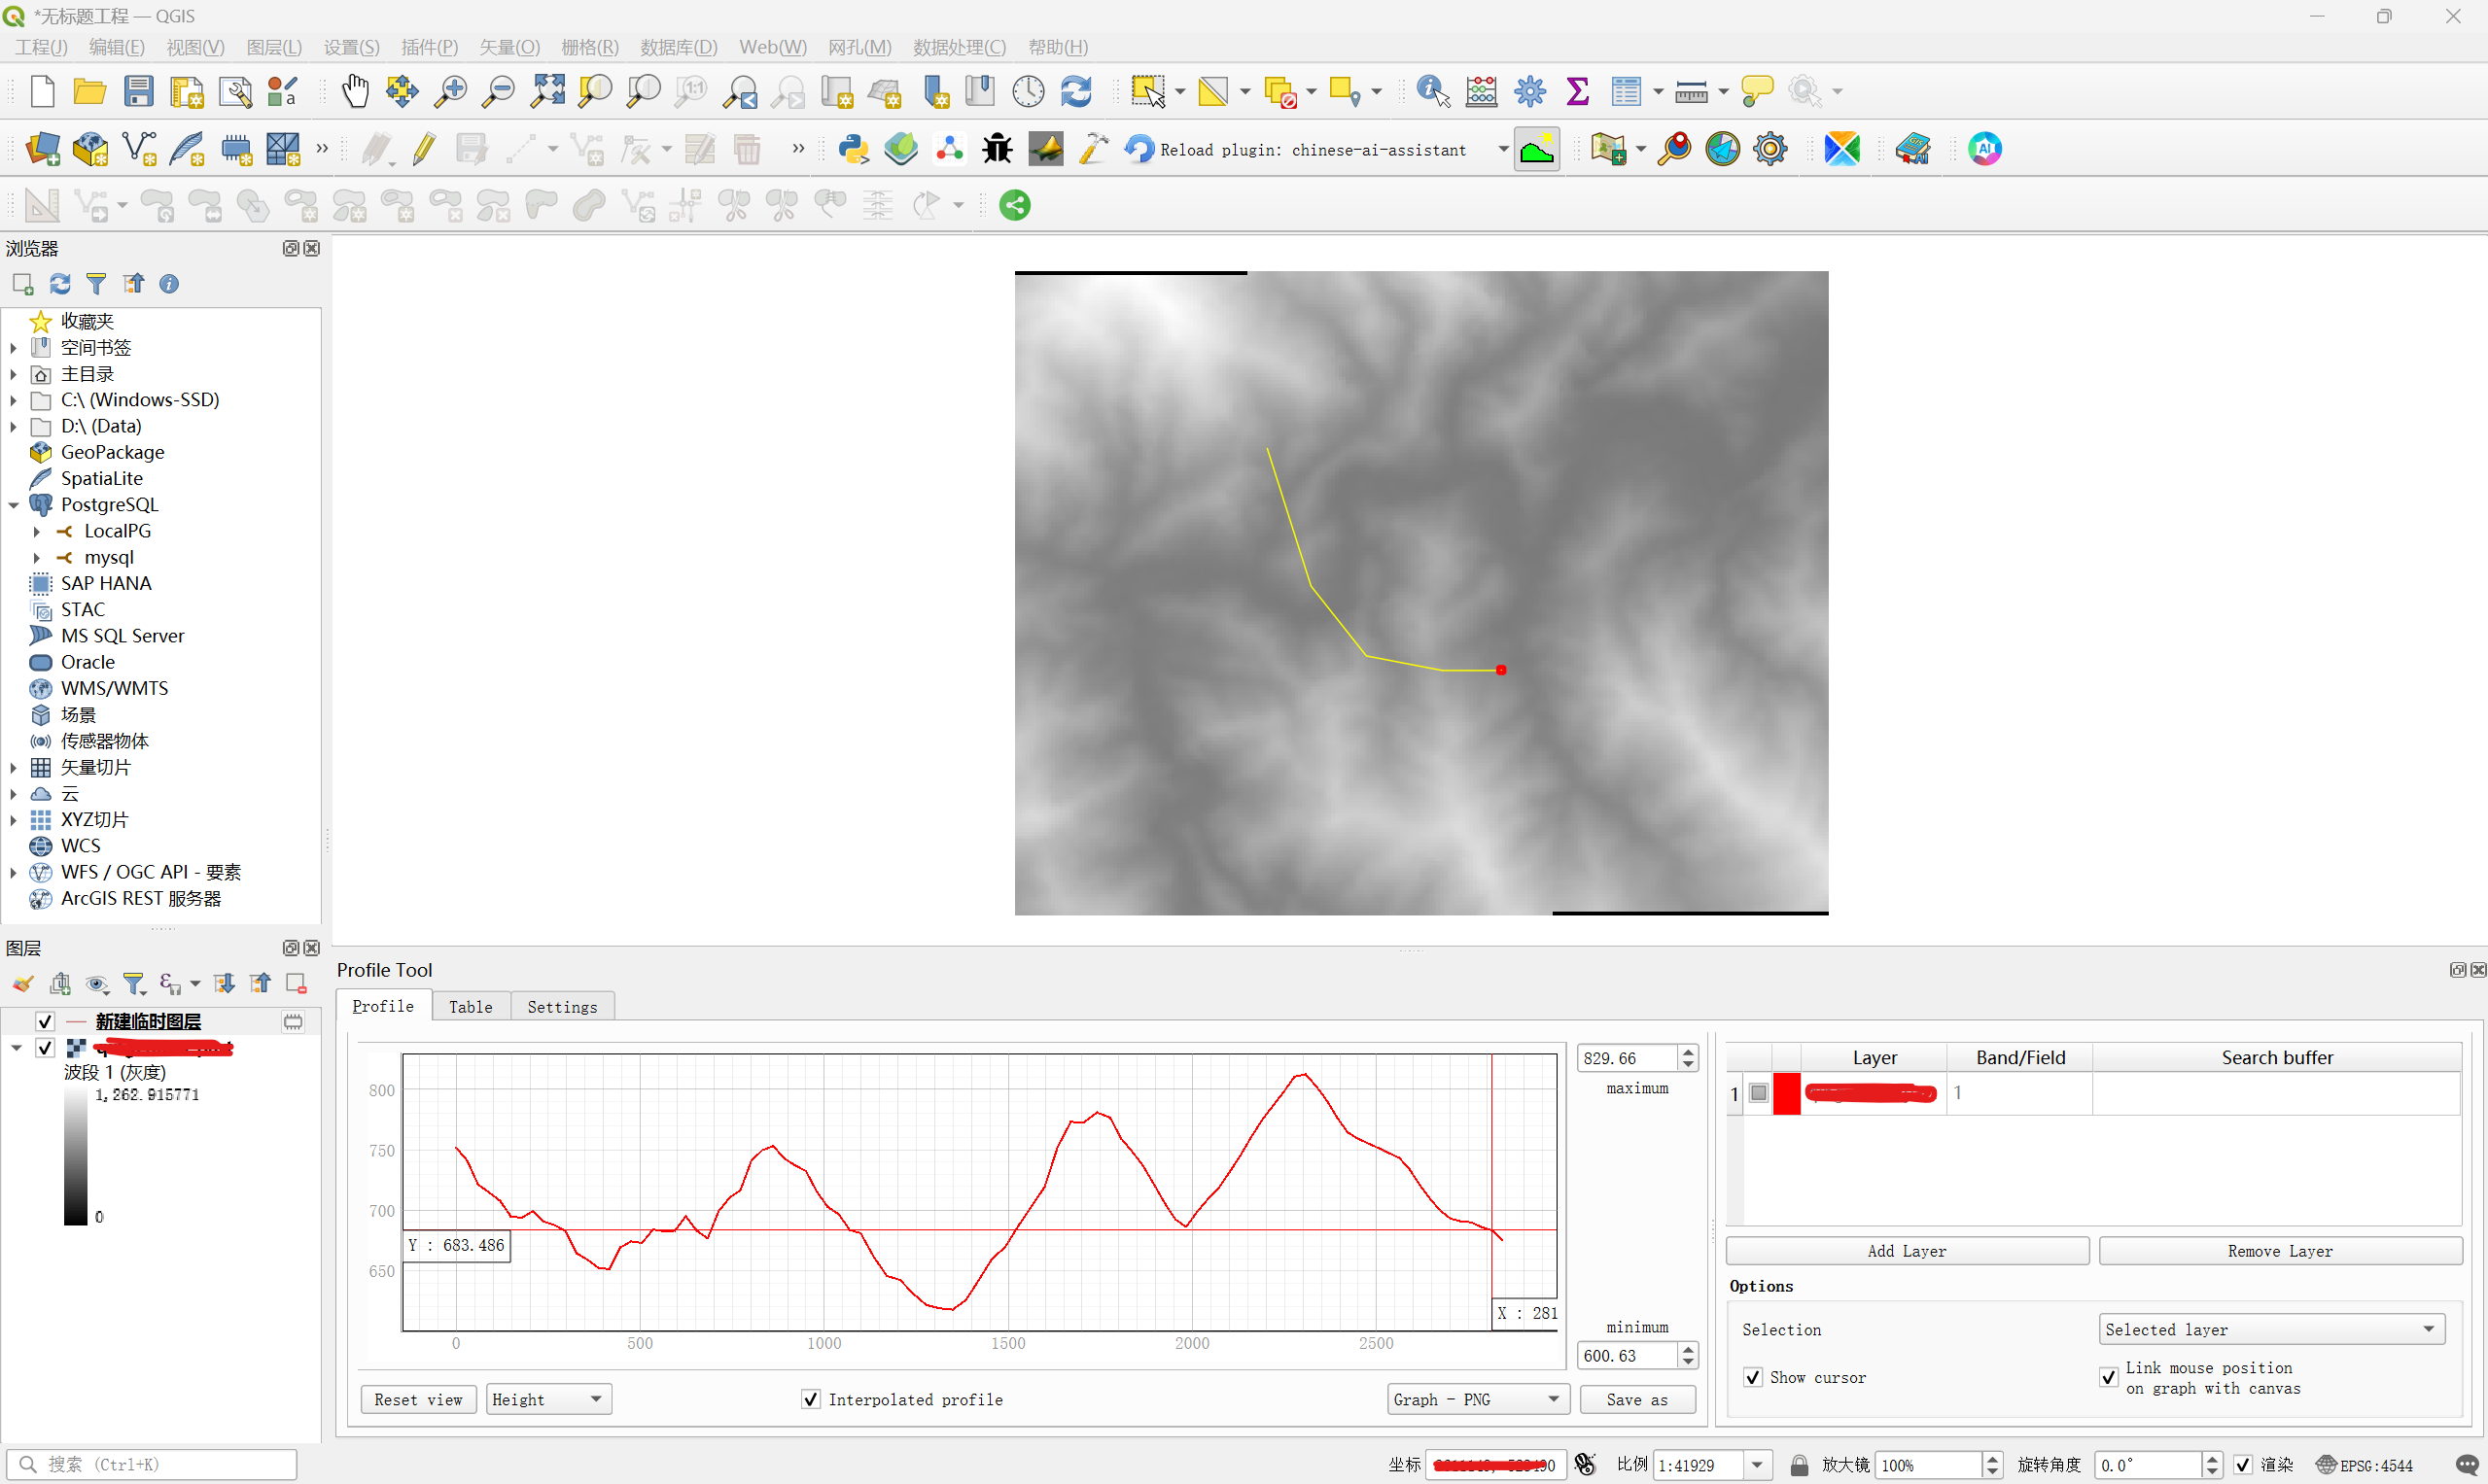Open the Statistical Summary sigma icon
Screen dimensions: 2488x1484
coord(1578,92)
